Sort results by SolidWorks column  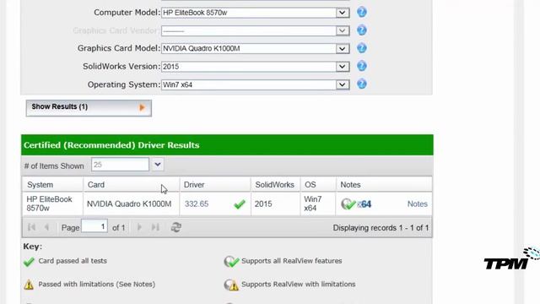(276, 185)
